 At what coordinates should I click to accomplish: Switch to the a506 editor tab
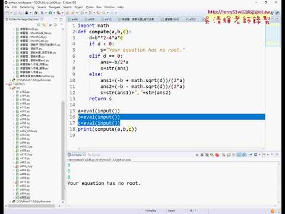(73, 20)
